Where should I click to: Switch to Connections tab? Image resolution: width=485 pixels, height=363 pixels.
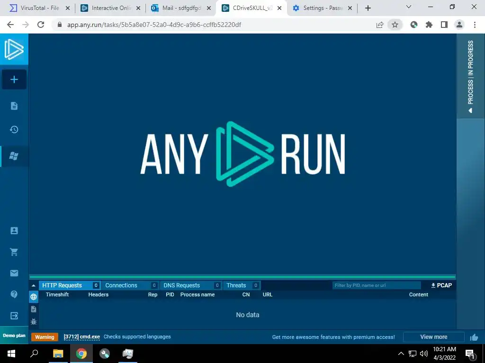tap(131, 285)
